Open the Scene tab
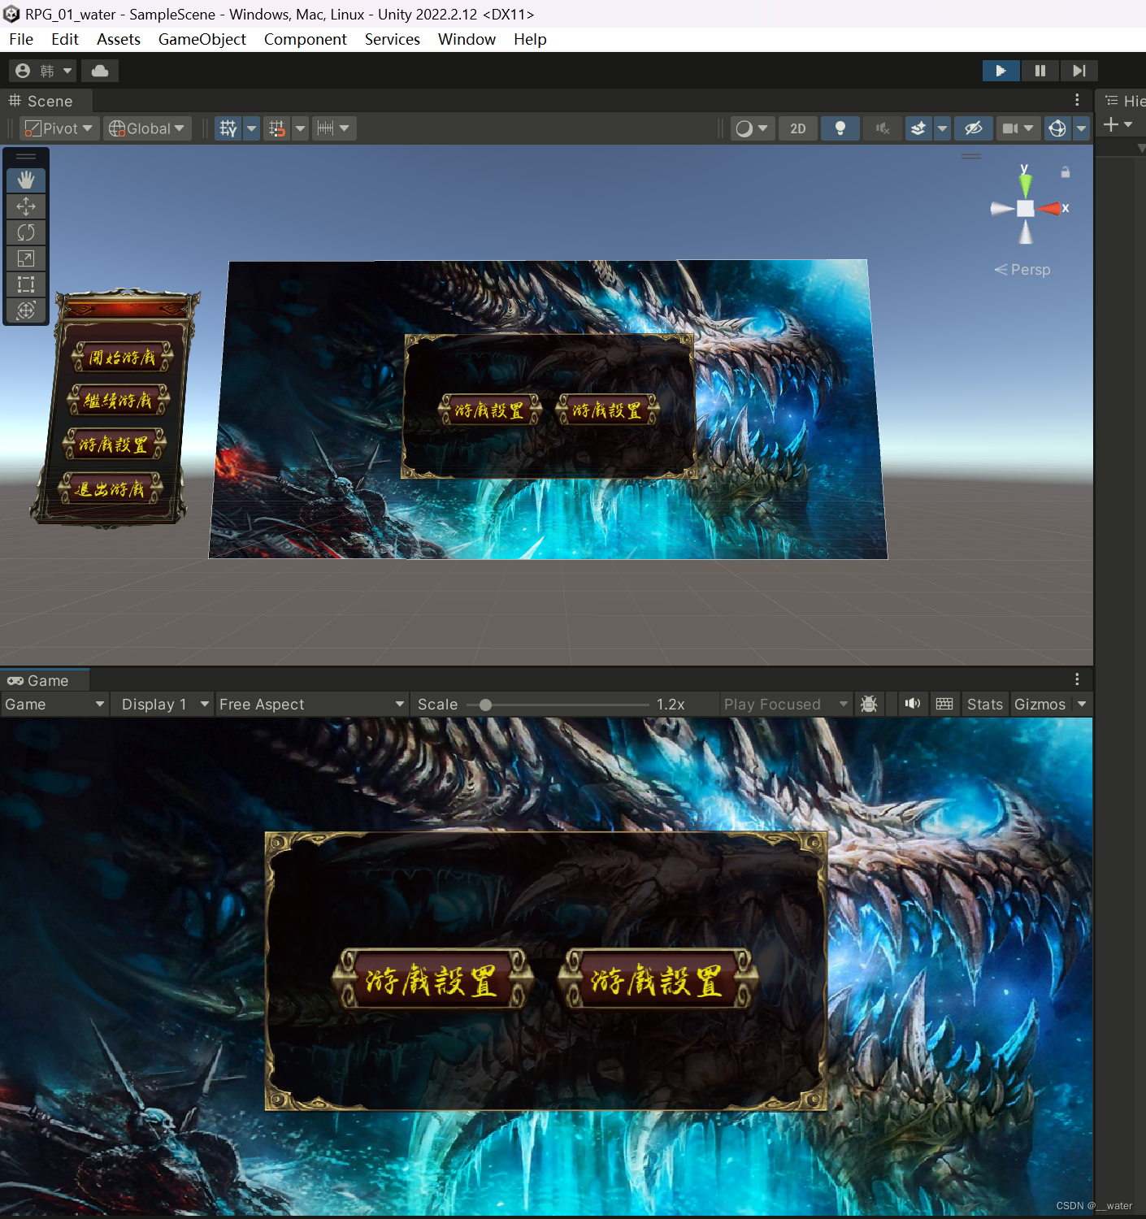This screenshot has height=1219, width=1146. (46, 101)
